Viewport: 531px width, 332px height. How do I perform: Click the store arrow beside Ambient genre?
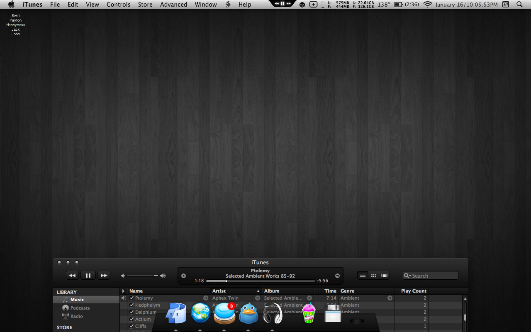tap(390, 298)
